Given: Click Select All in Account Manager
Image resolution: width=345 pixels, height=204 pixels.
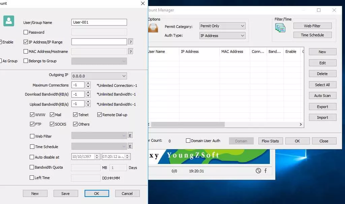Looking at the screenshot, I should coord(322,84).
